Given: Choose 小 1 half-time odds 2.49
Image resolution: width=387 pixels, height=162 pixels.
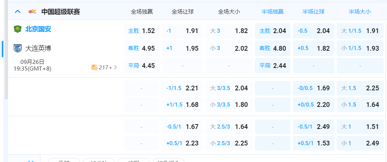Looking at the screenshot, I should click(360, 143).
